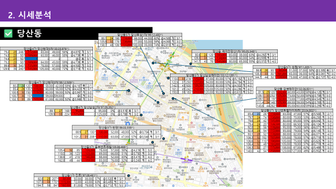
Task: Click the '44,000' cell in top center table
Action: 148,38
